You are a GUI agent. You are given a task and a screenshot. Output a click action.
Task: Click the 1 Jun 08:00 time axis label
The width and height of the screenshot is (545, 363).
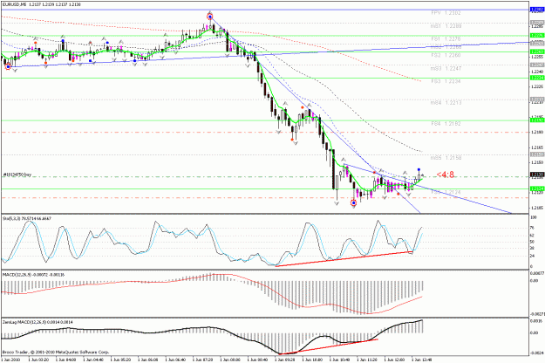tap(228, 360)
